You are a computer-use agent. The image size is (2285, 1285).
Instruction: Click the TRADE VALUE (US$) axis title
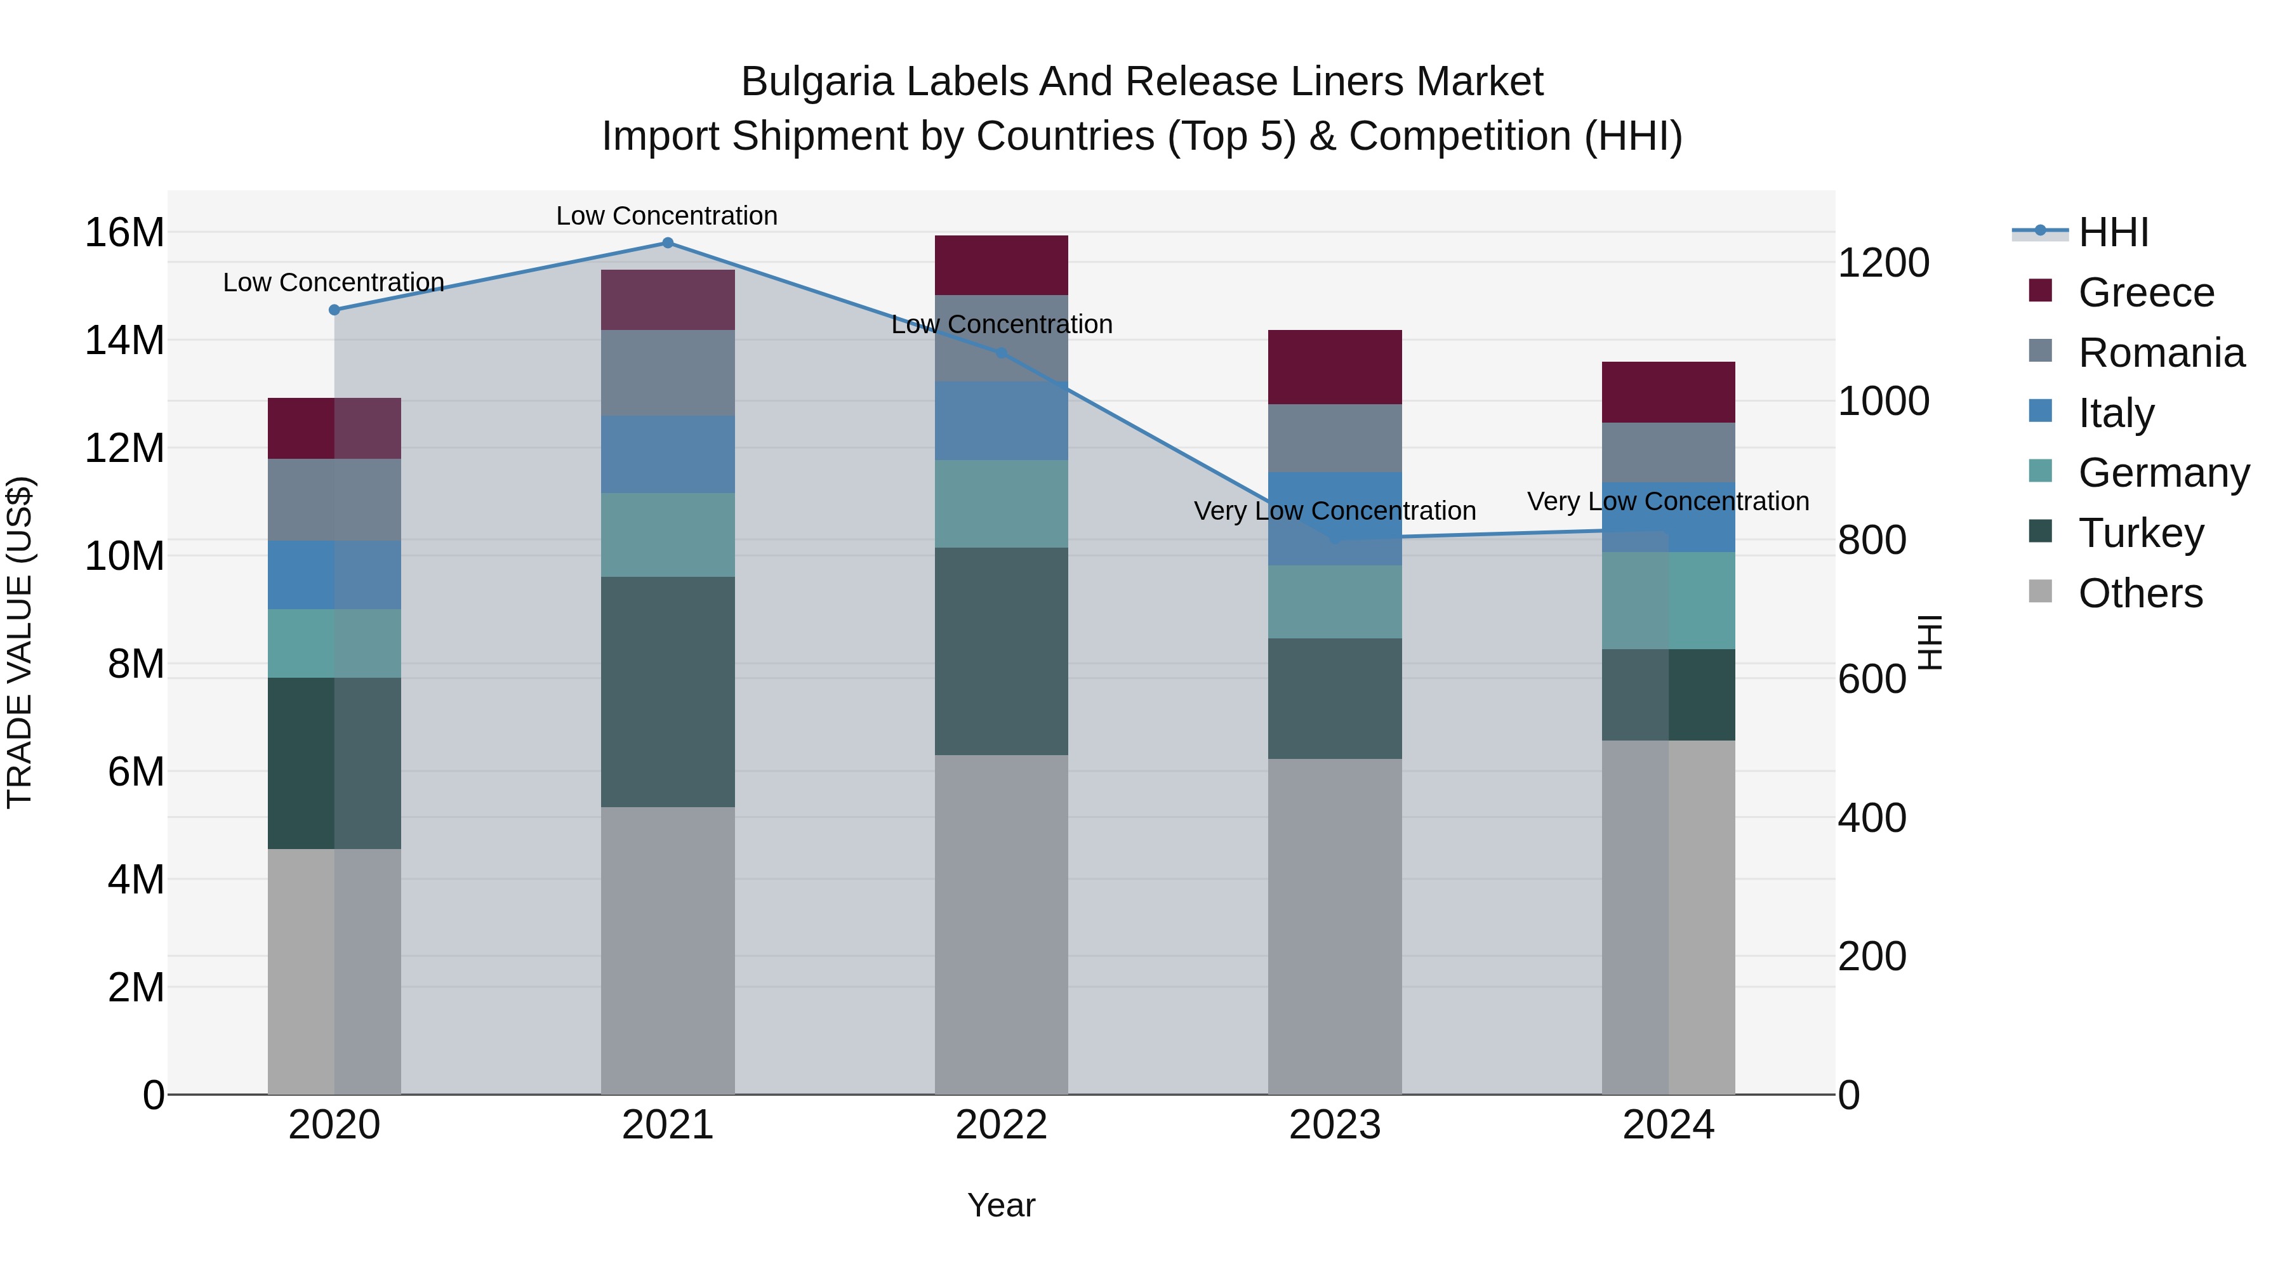pyautogui.click(x=20, y=642)
